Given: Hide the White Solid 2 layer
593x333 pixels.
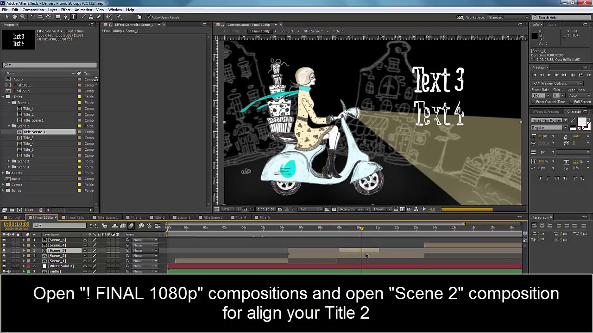Looking at the screenshot, I should pyautogui.click(x=4, y=266).
